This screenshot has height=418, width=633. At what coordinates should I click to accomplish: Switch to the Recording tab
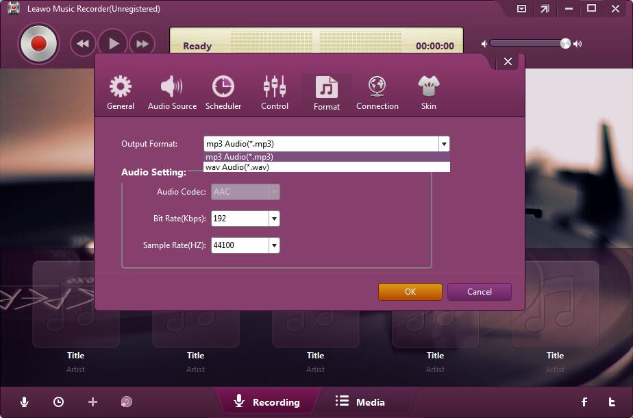click(267, 402)
